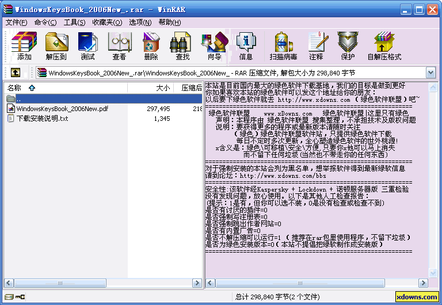Open the 工具(S) menu

click(74, 22)
